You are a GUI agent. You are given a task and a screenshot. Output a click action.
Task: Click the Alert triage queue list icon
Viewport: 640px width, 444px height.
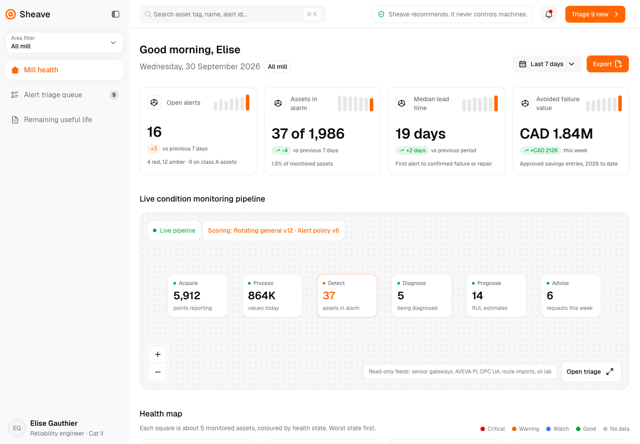click(15, 95)
